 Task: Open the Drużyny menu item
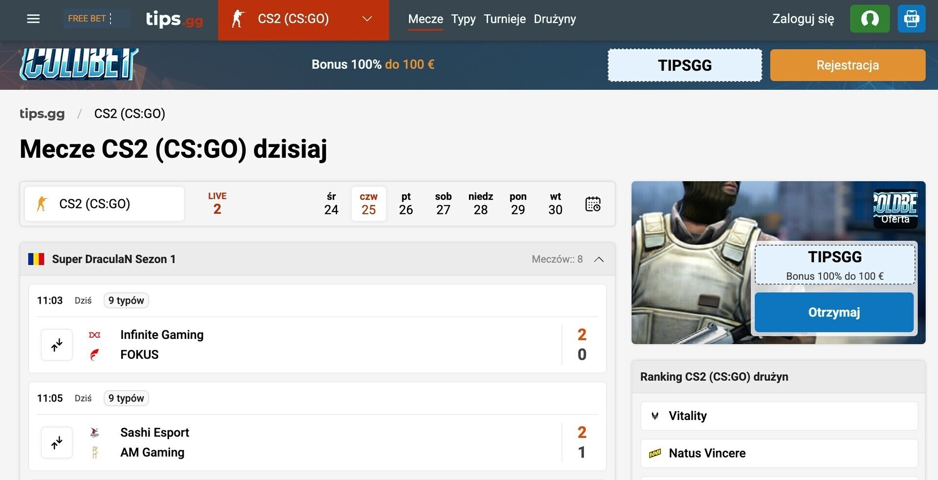pos(555,19)
